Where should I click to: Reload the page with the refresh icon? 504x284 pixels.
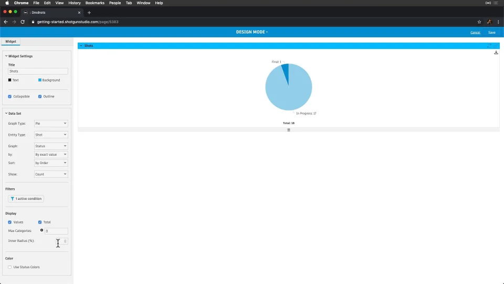(23, 22)
